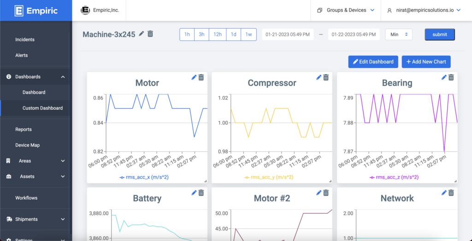Screen dimensions: 472x241
Task: Delete the Battery chart
Action: coord(201,193)
